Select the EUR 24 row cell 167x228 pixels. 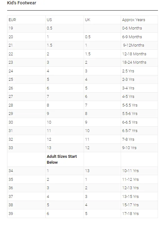(26, 71)
